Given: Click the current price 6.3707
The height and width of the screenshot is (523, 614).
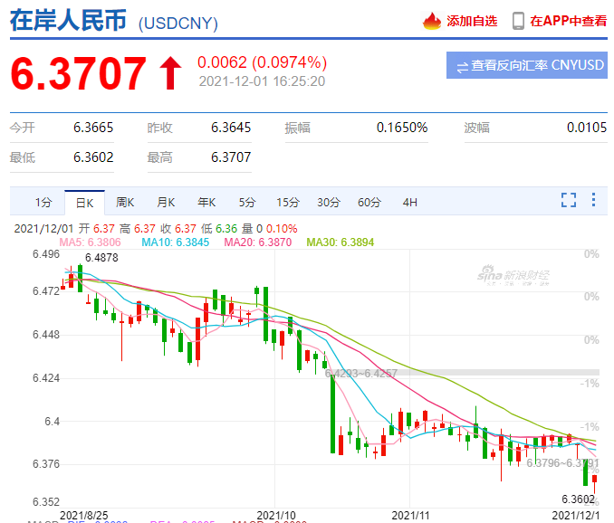Looking at the screenshot, I should pyautogui.click(x=79, y=73).
